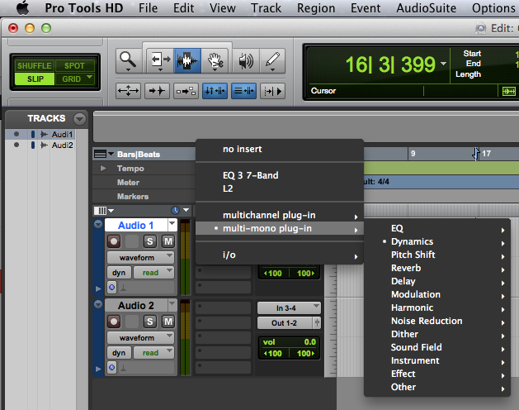Screen dimensions: 519x410
Task: Click the automation lane icon on Audio 1
Action: [123, 288]
